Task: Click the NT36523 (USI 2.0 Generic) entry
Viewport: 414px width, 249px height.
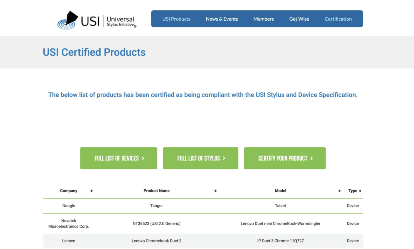Action: click(x=156, y=224)
